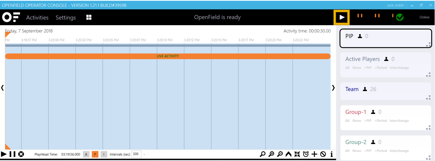Zoom in using the magnifier plus icon
The height and width of the screenshot is (161, 435).
coord(272,154)
